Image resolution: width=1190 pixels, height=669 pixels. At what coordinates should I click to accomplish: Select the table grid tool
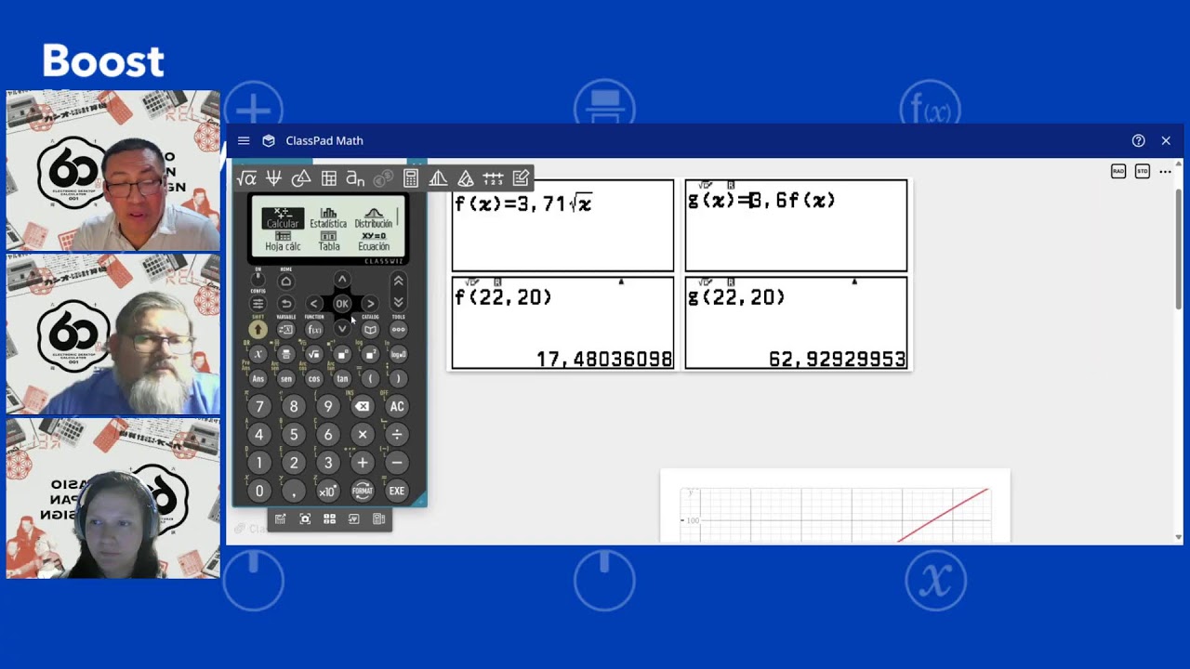pyautogui.click(x=328, y=178)
